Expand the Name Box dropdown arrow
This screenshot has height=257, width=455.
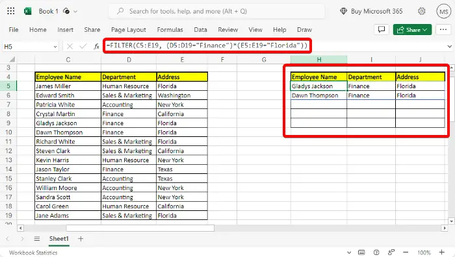(x=55, y=47)
